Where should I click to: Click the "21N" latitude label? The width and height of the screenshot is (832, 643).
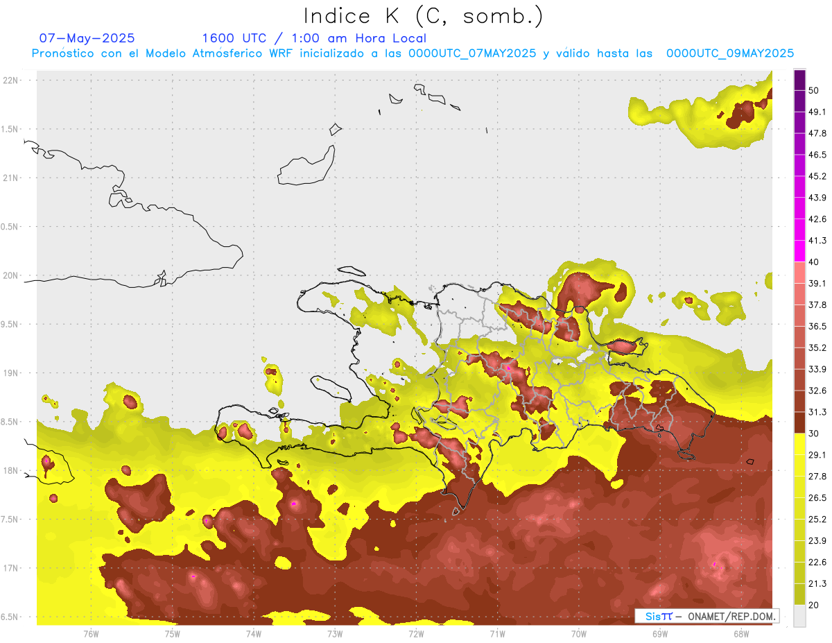(x=10, y=178)
